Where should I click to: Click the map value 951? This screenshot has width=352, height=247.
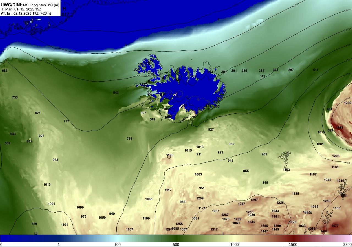pos(202,188)
